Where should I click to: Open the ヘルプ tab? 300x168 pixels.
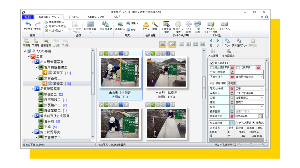coord(117,17)
